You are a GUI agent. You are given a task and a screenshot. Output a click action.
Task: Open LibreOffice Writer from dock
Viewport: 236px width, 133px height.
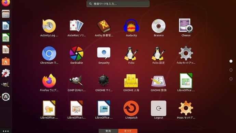pos(6,26)
